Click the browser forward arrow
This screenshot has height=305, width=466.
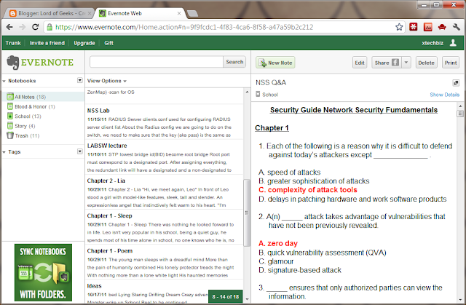click(x=23, y=27)
